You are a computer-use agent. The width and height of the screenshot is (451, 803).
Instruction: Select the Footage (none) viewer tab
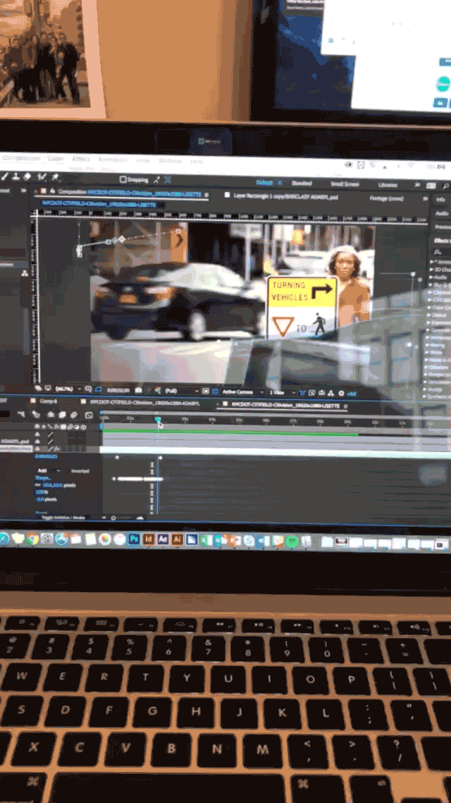[386, 198]
